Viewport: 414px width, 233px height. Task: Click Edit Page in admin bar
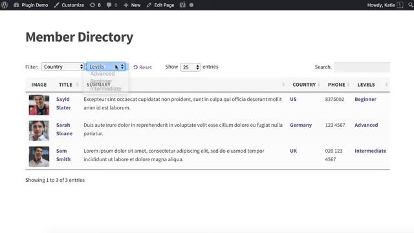tap(160, 5)
